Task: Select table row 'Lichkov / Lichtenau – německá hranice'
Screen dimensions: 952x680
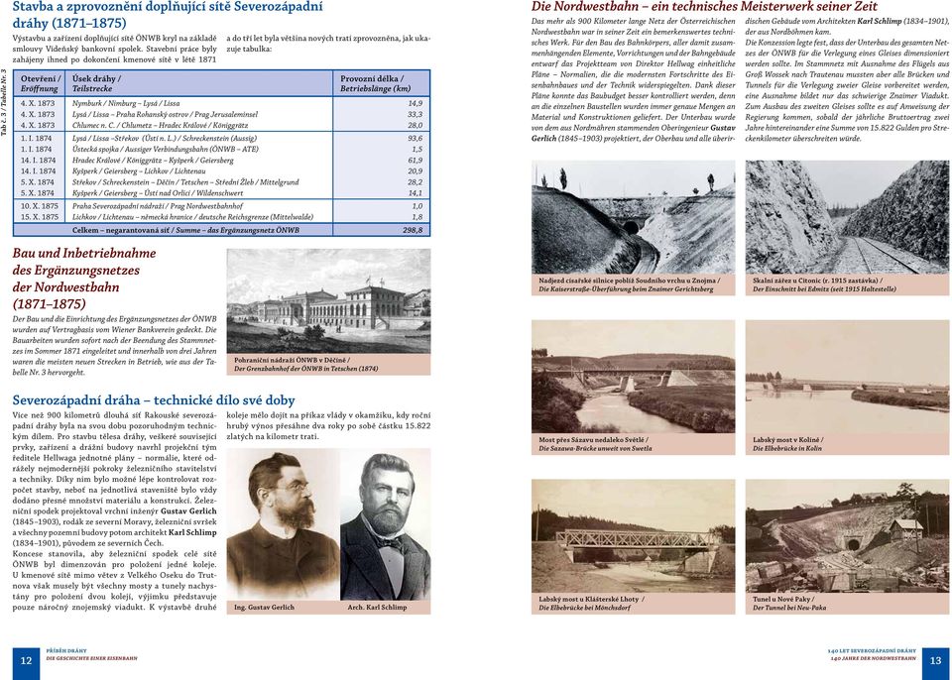Action: coord(221,217)
